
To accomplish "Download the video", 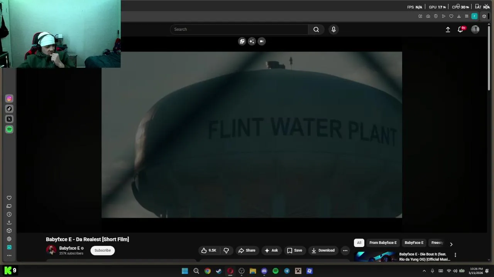I will click(323, 250).
